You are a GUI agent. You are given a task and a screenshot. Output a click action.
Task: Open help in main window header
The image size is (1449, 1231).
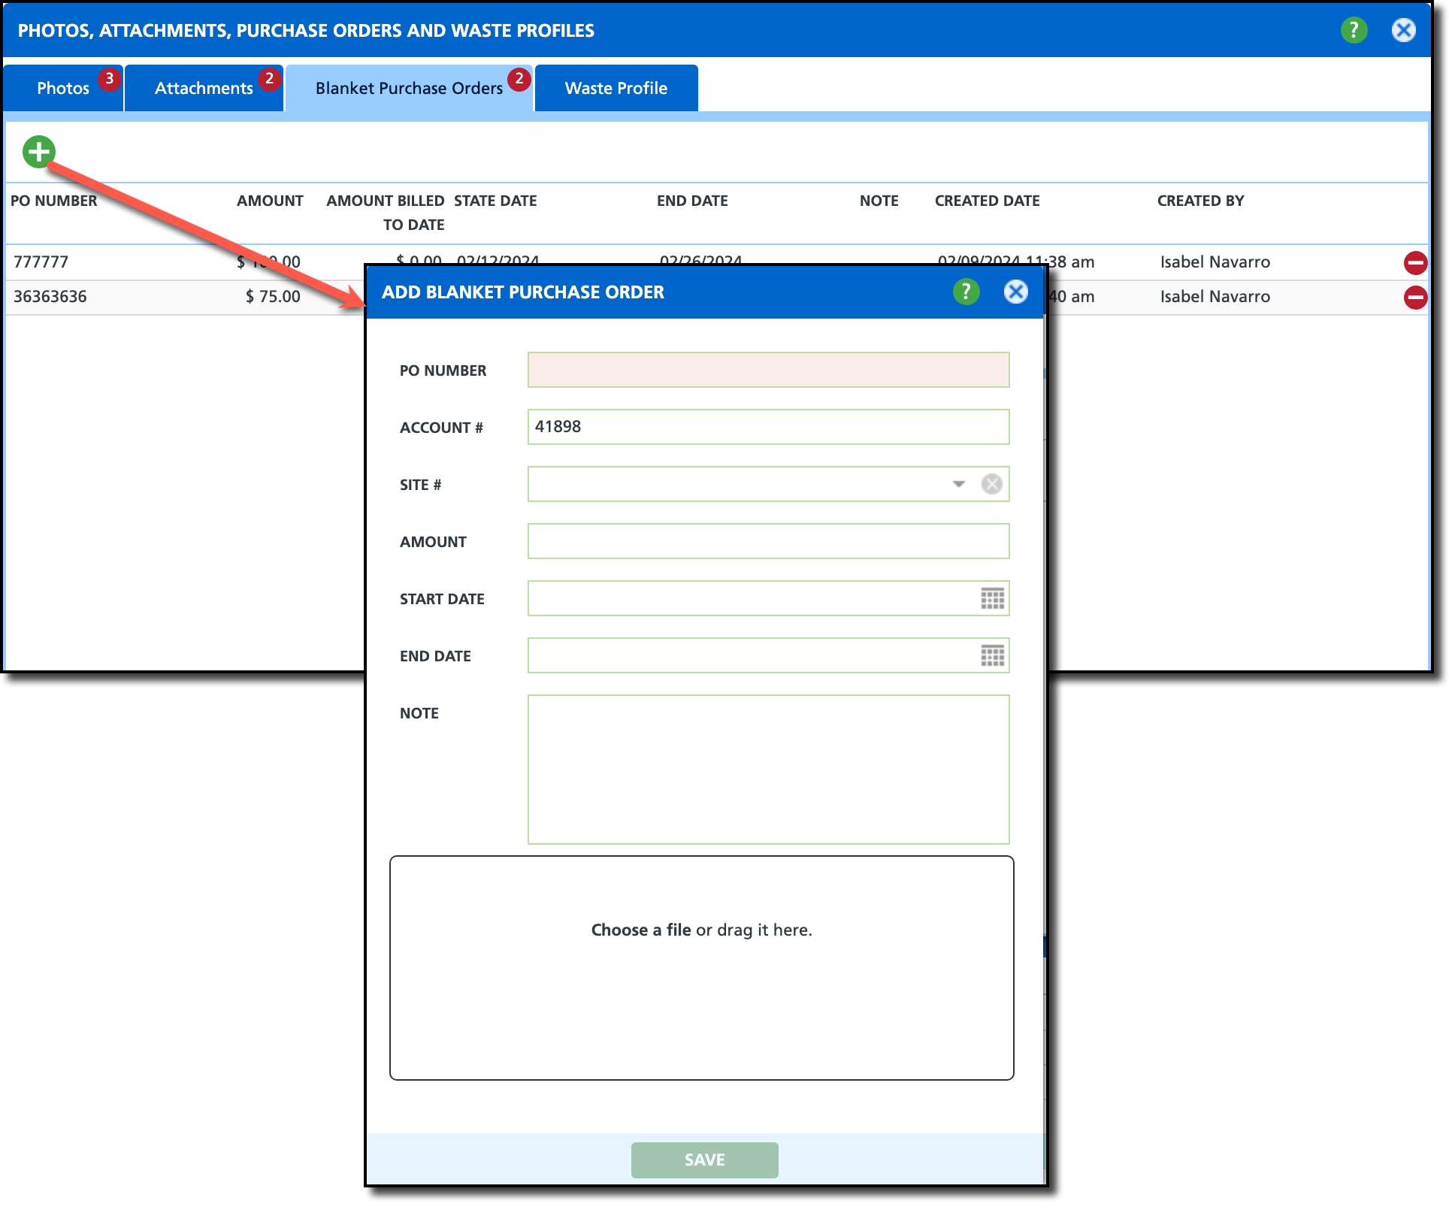point(1354,30)
